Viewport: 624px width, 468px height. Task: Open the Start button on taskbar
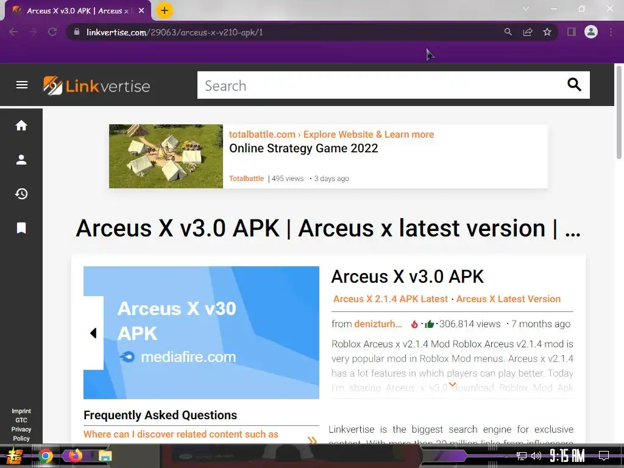click(15, 456)
